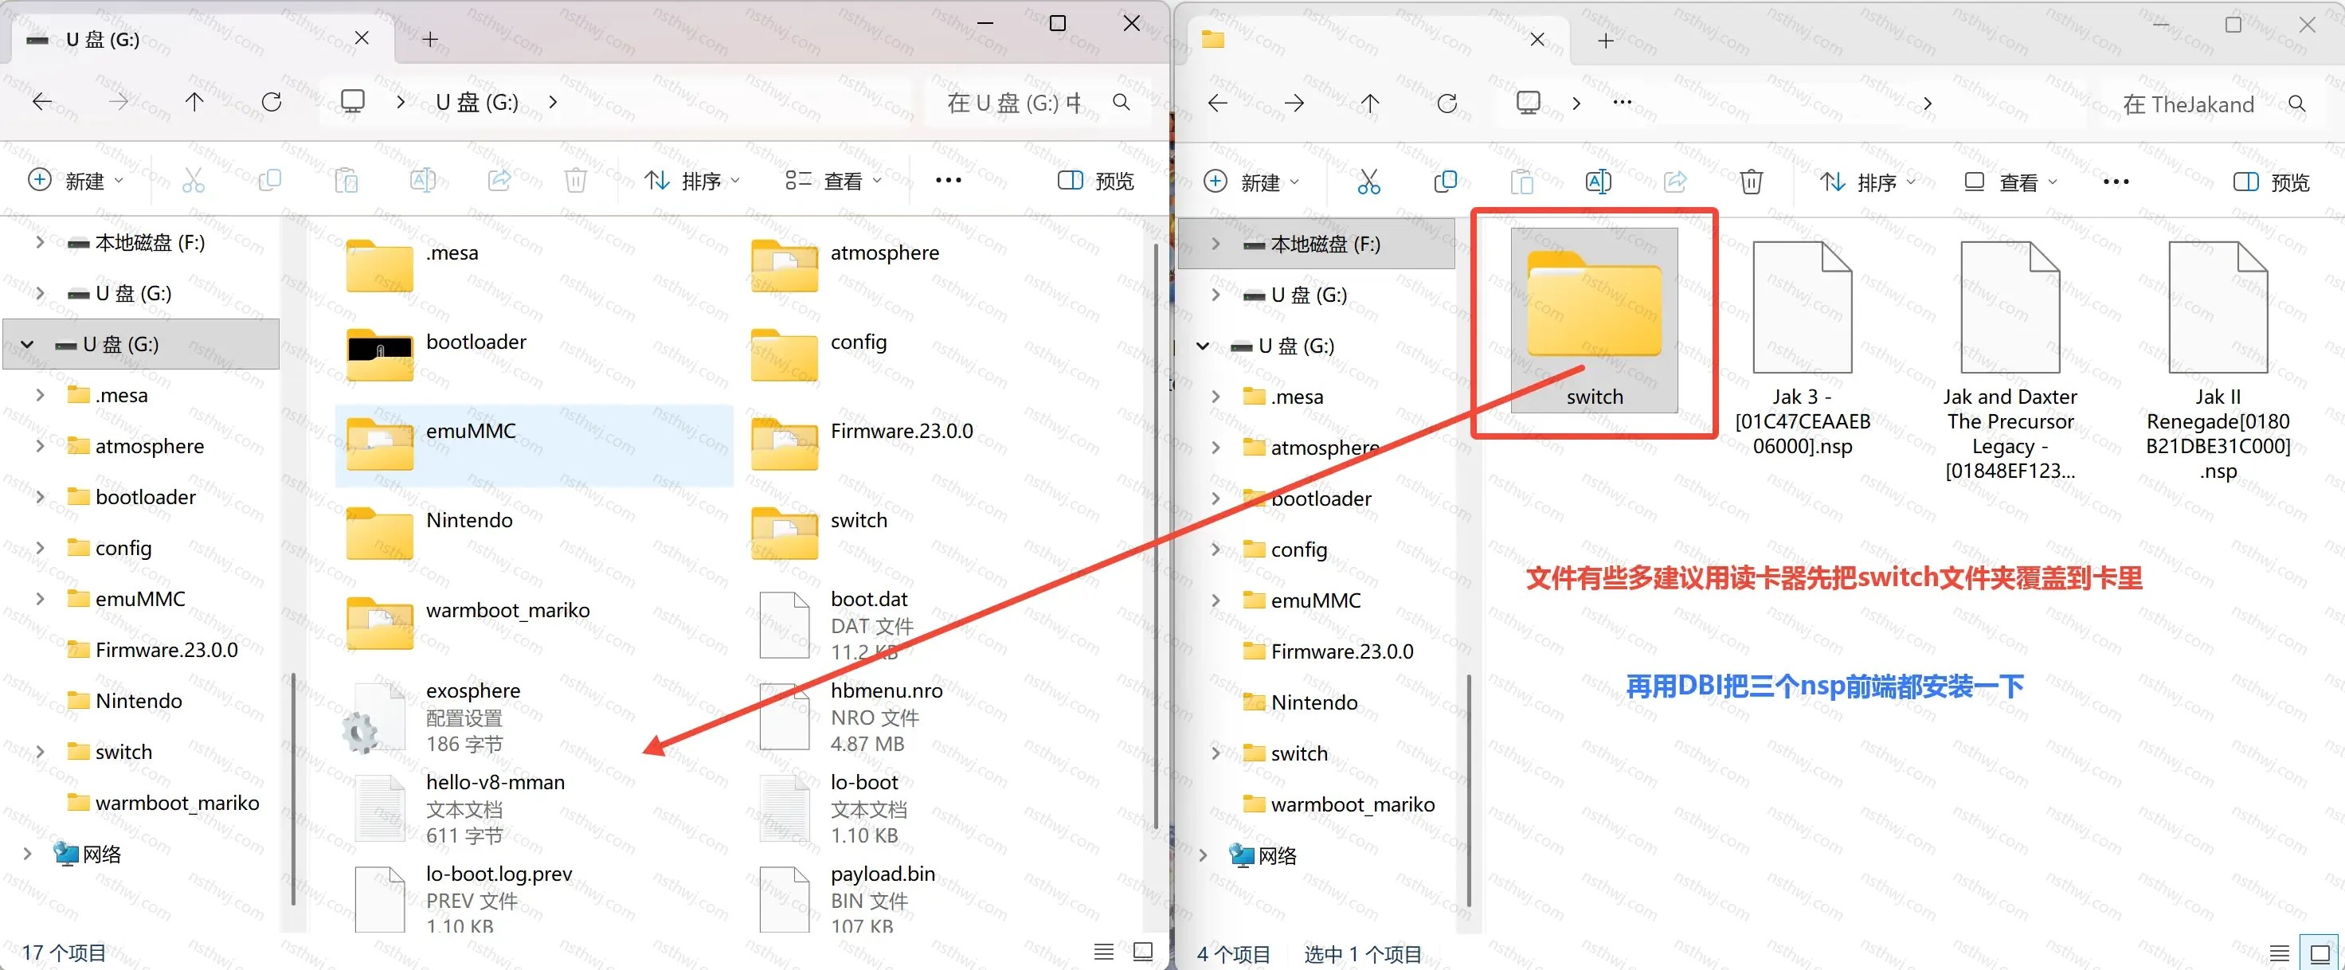The image size is (2345, 970).
Task: Toggle the 预览 pane in left window
Action: (1096, 181)
